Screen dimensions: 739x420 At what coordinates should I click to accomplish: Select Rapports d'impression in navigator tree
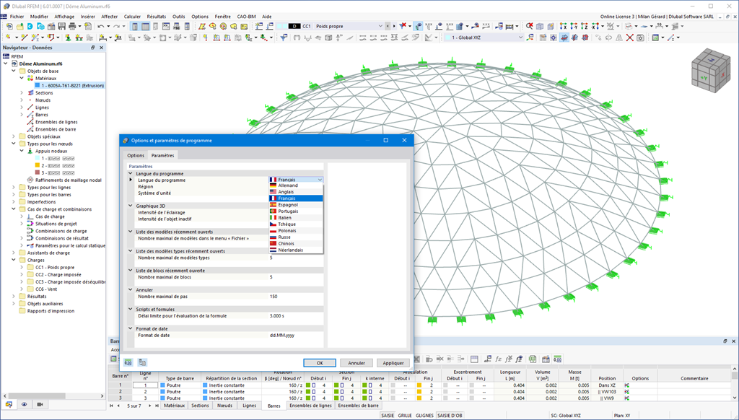click(51, 311)
